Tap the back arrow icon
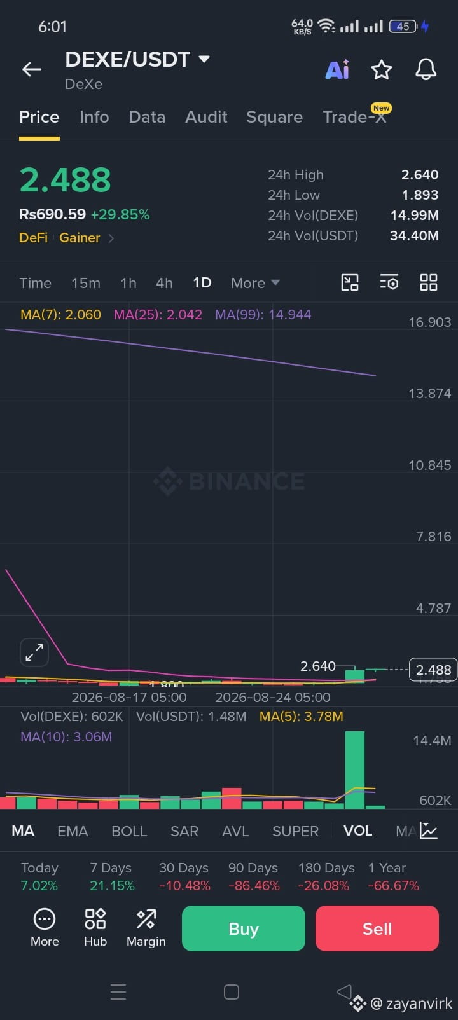Image resolution: width=458 pixels, height=1020 pixels. pyautogui.click(x=32, y=69)
